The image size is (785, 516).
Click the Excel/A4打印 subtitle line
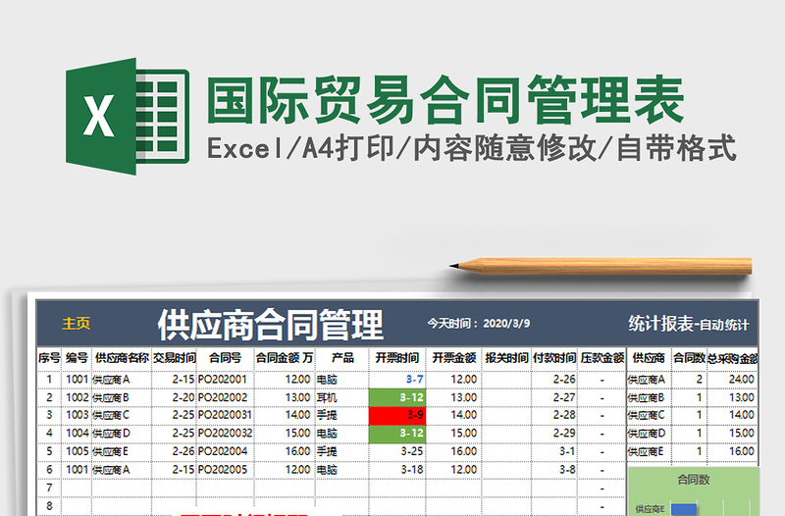click(471, 148)
